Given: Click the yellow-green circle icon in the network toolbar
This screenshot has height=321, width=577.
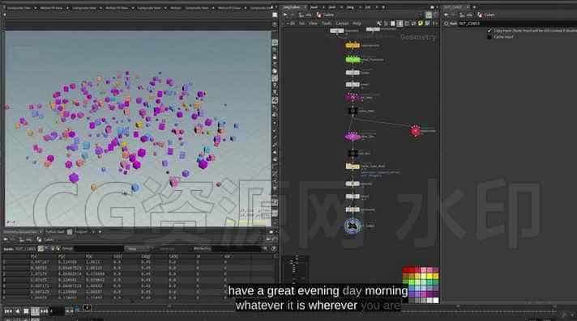Looking at the screenshot, I should click(x=421, y=23).
